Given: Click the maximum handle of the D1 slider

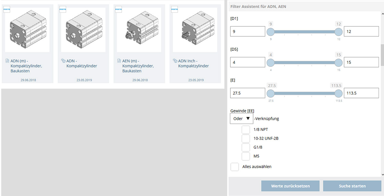Looking at the screenshot, I should [x=338, y=32].
